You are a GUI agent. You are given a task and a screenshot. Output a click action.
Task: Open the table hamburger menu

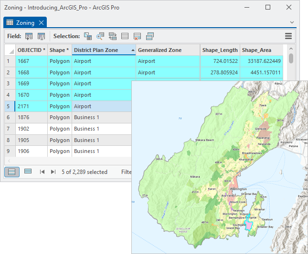pyautogui.click(x=288, y=36)
